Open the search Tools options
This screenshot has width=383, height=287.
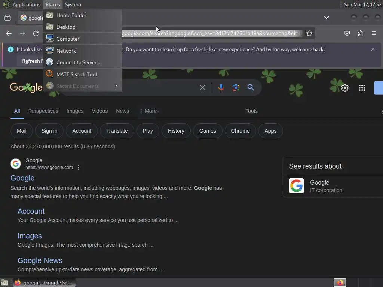point(251,111)
